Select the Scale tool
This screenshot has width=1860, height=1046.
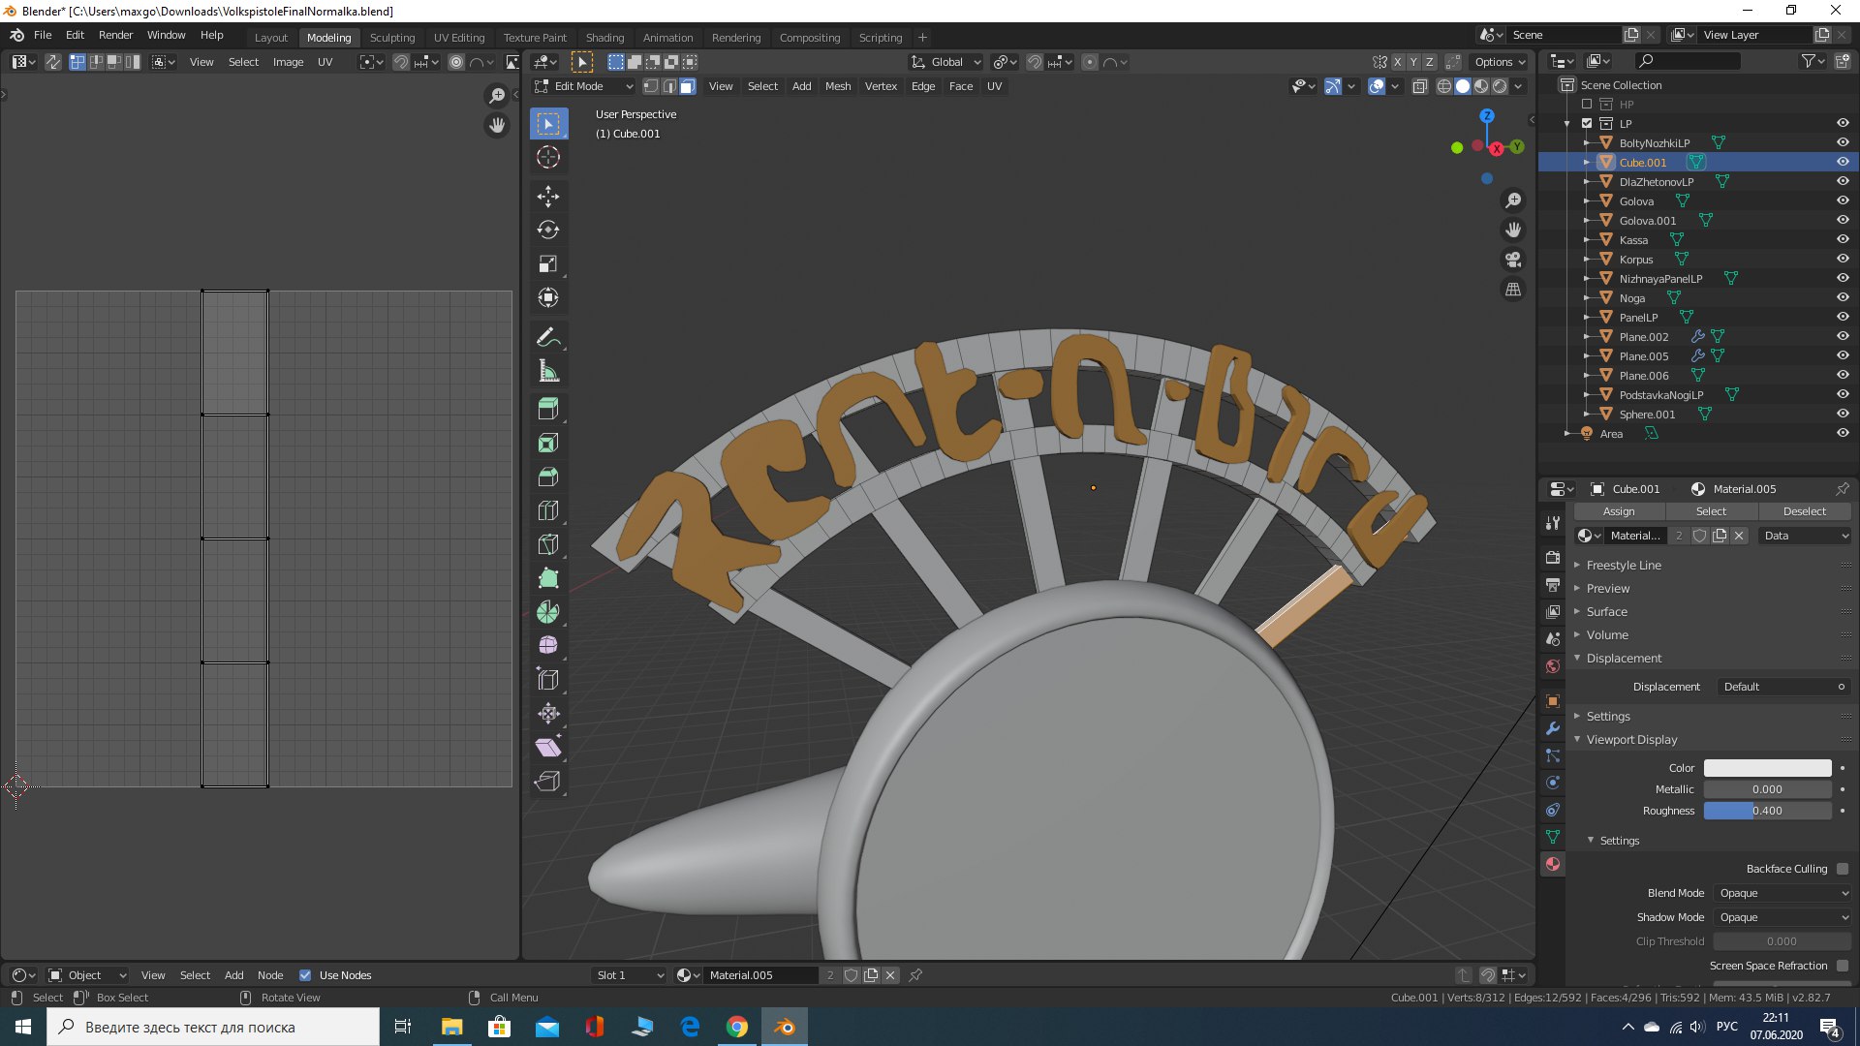tap(548, 264)
